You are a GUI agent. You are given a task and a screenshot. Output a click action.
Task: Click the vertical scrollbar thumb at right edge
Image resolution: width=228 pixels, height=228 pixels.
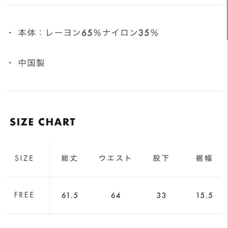click(227, 20)
